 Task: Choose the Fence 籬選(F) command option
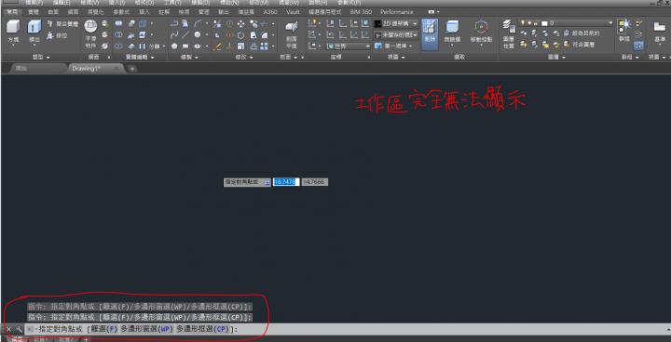pyautogui.click(x=104, y=329)
